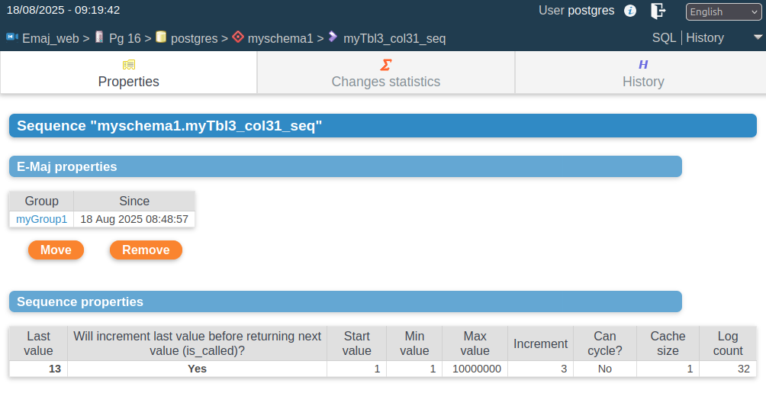This screenshot has height=403, width=766.
Task: Select the increment cell 3
Action: [540, 369]
